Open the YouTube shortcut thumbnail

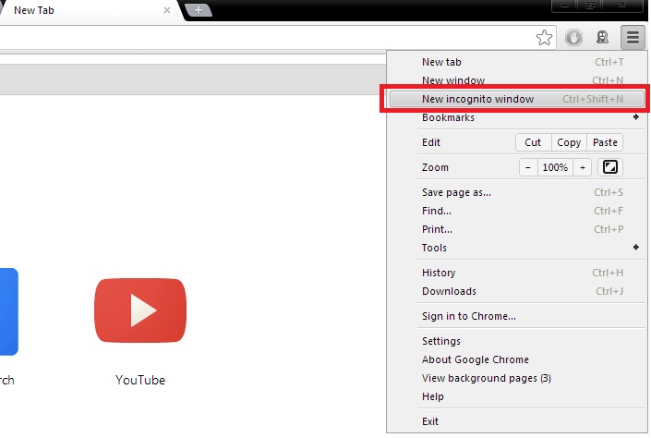pyautogui.click(x=140, y=311)
